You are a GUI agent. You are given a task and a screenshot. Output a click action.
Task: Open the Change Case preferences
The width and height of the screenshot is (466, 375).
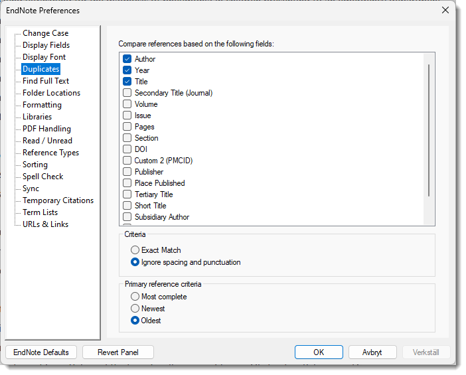(45, 33)
